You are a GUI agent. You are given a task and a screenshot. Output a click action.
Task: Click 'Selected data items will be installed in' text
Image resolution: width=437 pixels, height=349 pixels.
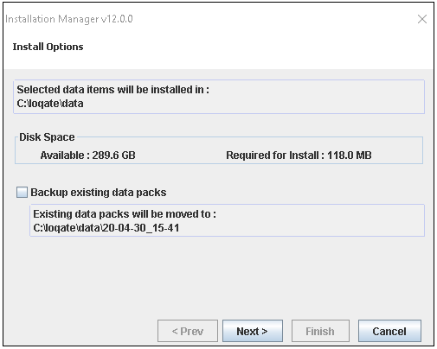(x=112, y=90)
